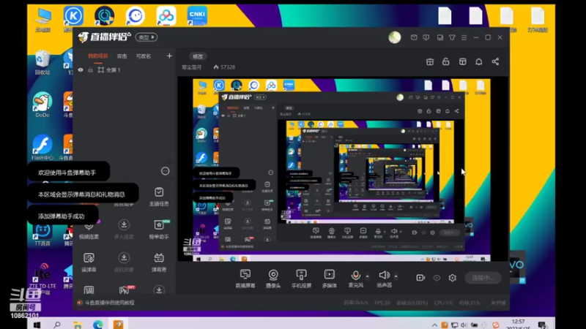Open the CNKI desktop shortcut
586x329 pixels.
(x=197, y=16)
